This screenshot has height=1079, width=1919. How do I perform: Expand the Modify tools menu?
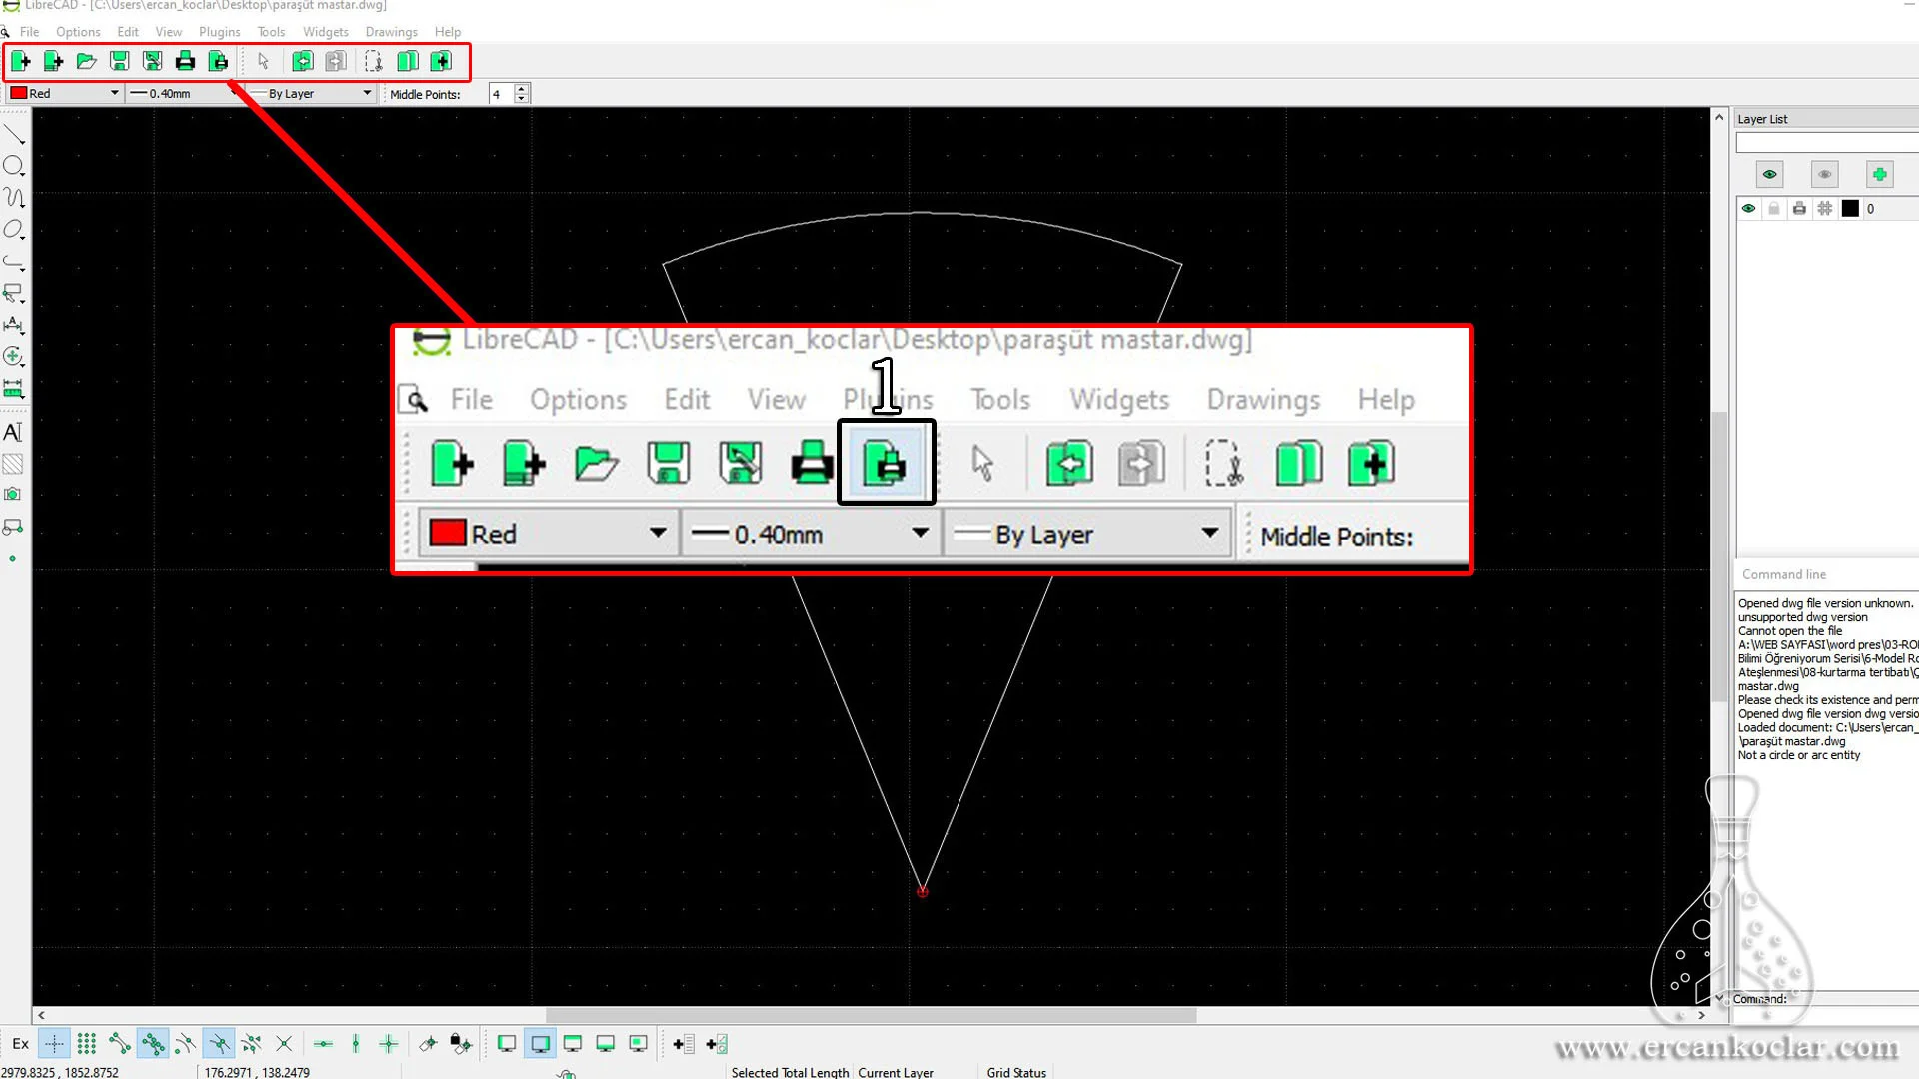pyautogui.click(x=13, y=357)
